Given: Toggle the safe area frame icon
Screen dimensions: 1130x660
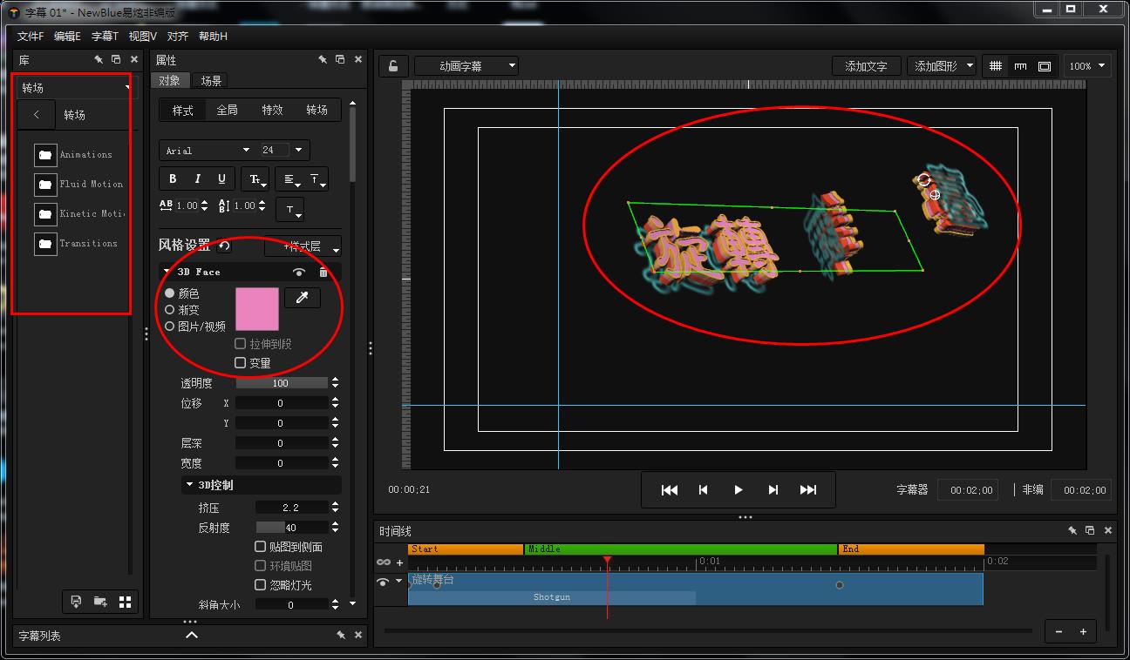Looking at the screenshot, I should (1045, 66).
